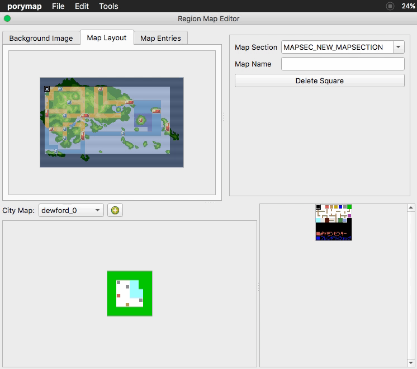Select the pale blue tile in the palette

click(345, 220)
